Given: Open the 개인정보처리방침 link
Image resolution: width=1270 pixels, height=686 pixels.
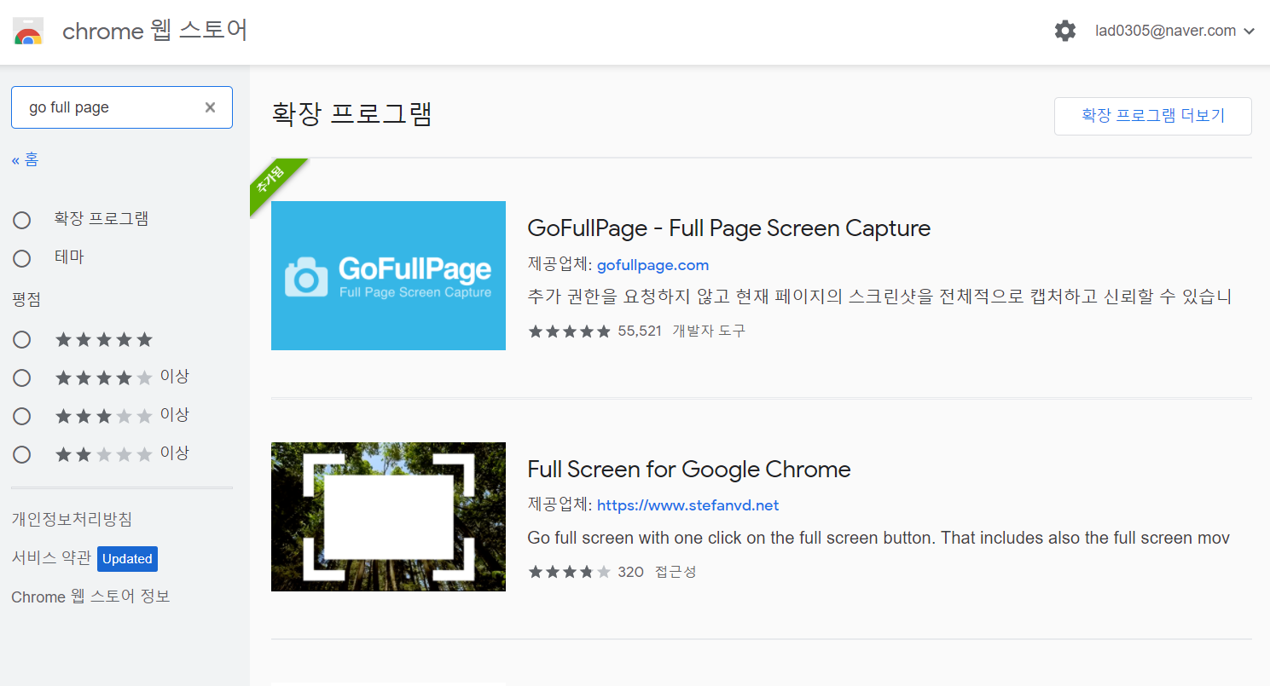Looking at the screenshot, I should click(72, 519).
